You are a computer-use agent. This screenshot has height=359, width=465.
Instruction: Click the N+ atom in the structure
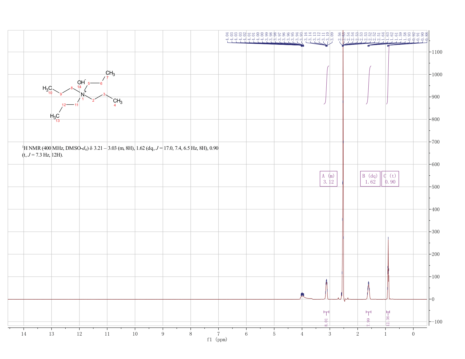click(x=83, y=94)
